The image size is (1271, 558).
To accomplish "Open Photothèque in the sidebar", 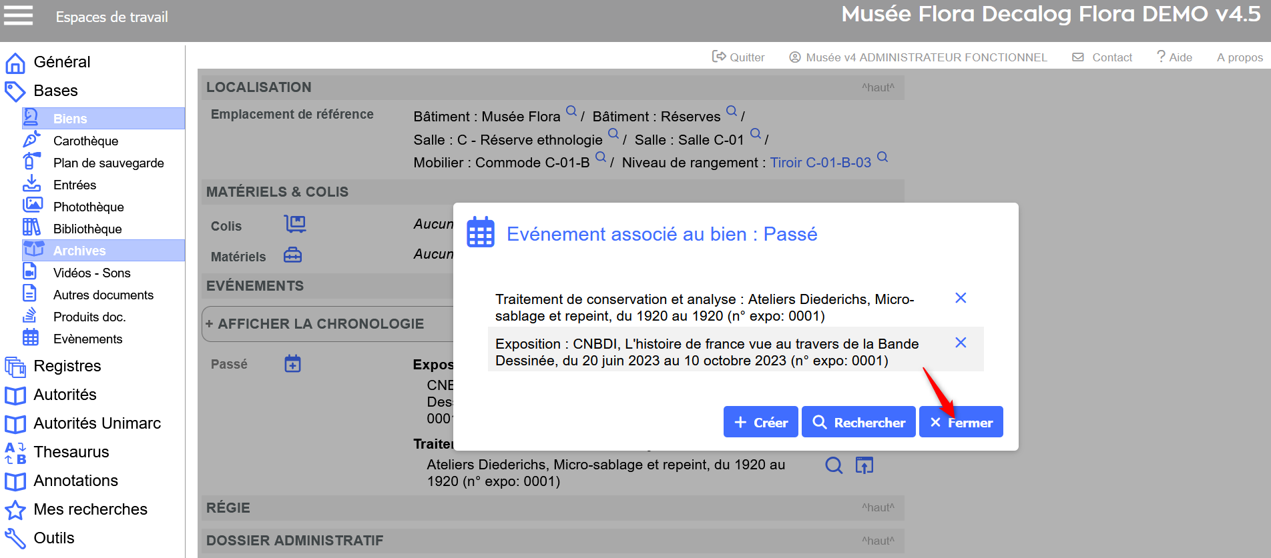I will [x=88, y=207].
